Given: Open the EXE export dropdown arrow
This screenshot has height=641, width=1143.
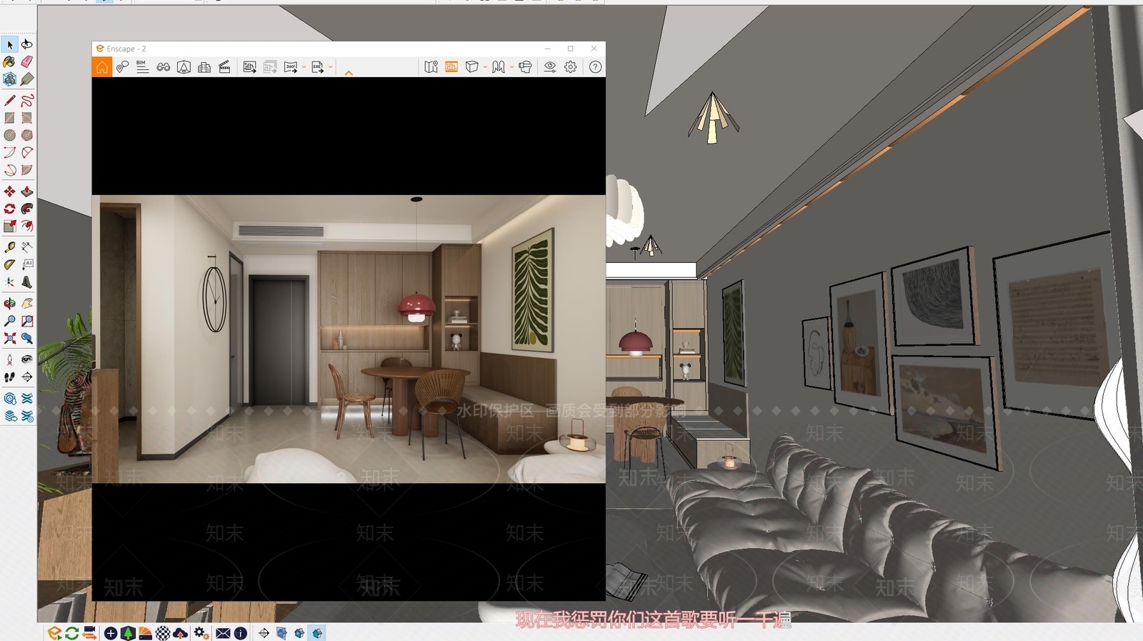Looking at the screenshot, I should (330, 67).
